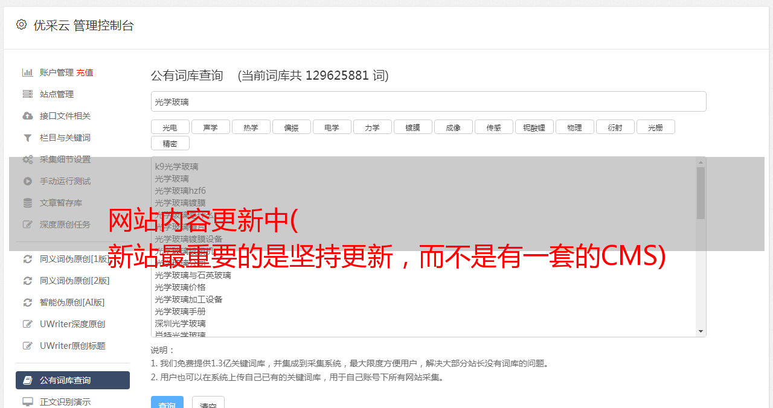Click results list scrollbar up arrow
The image size is (773, 408).
click(x=701, y=162)
